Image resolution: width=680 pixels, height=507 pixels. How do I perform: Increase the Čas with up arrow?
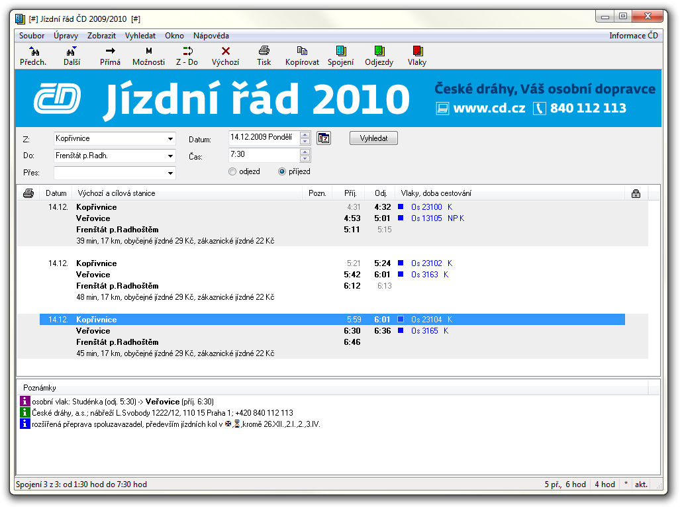pos(305,152)
